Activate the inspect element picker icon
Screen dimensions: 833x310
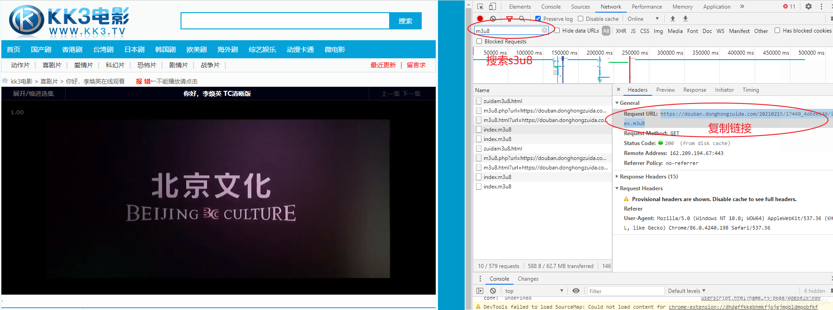[x=481, y=6]
